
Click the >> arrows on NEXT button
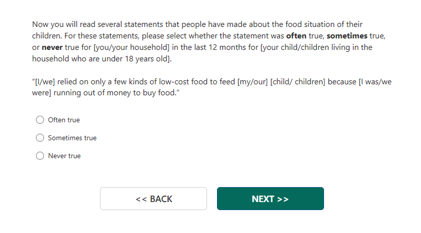pyautogui.click(x=282, y=199)
